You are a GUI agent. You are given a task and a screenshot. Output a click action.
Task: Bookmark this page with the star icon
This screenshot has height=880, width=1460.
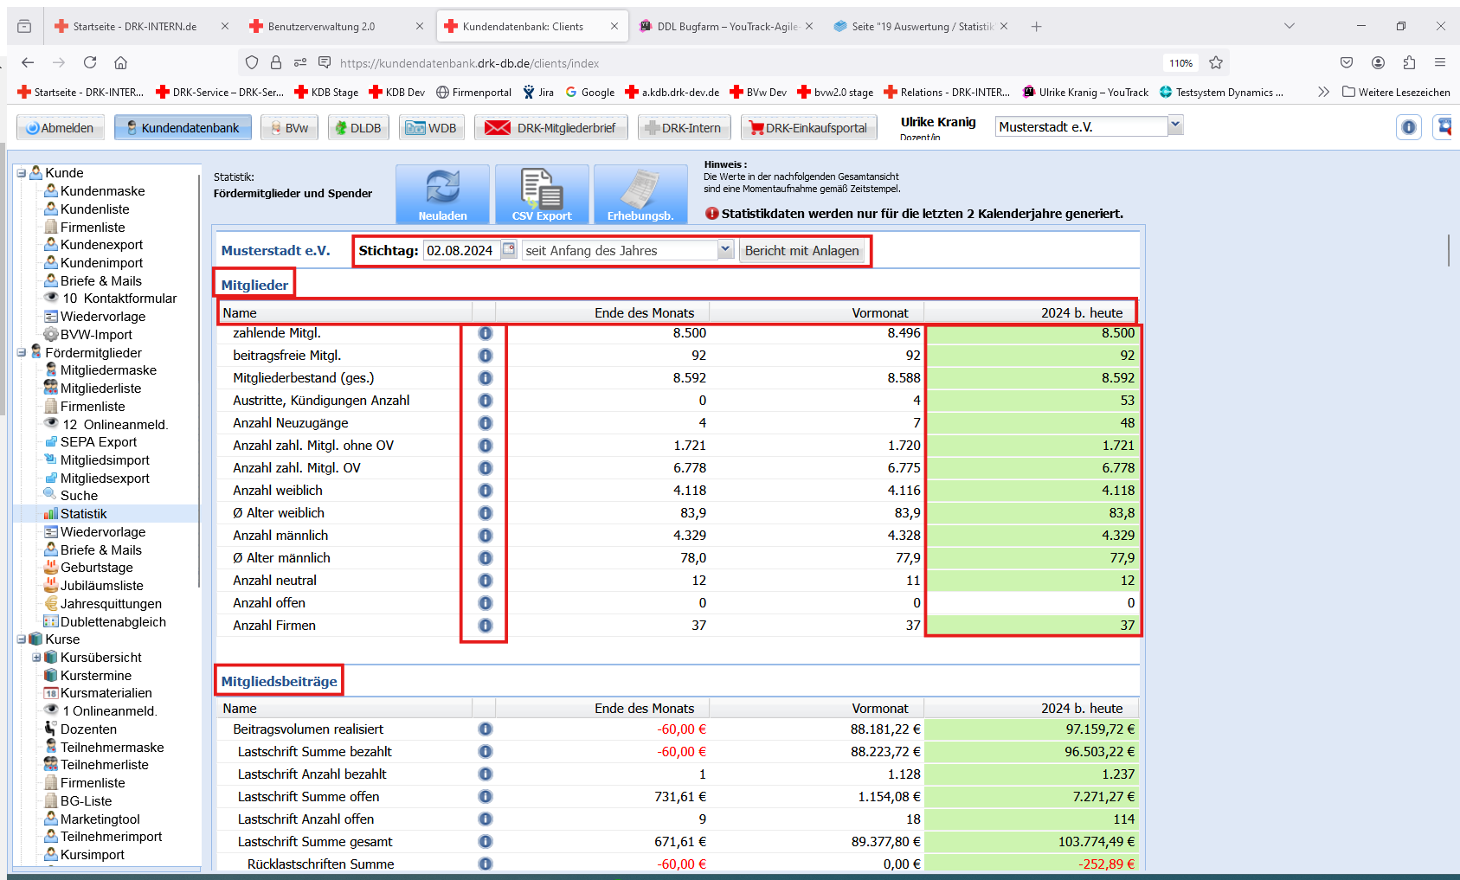coord(1216,62)
